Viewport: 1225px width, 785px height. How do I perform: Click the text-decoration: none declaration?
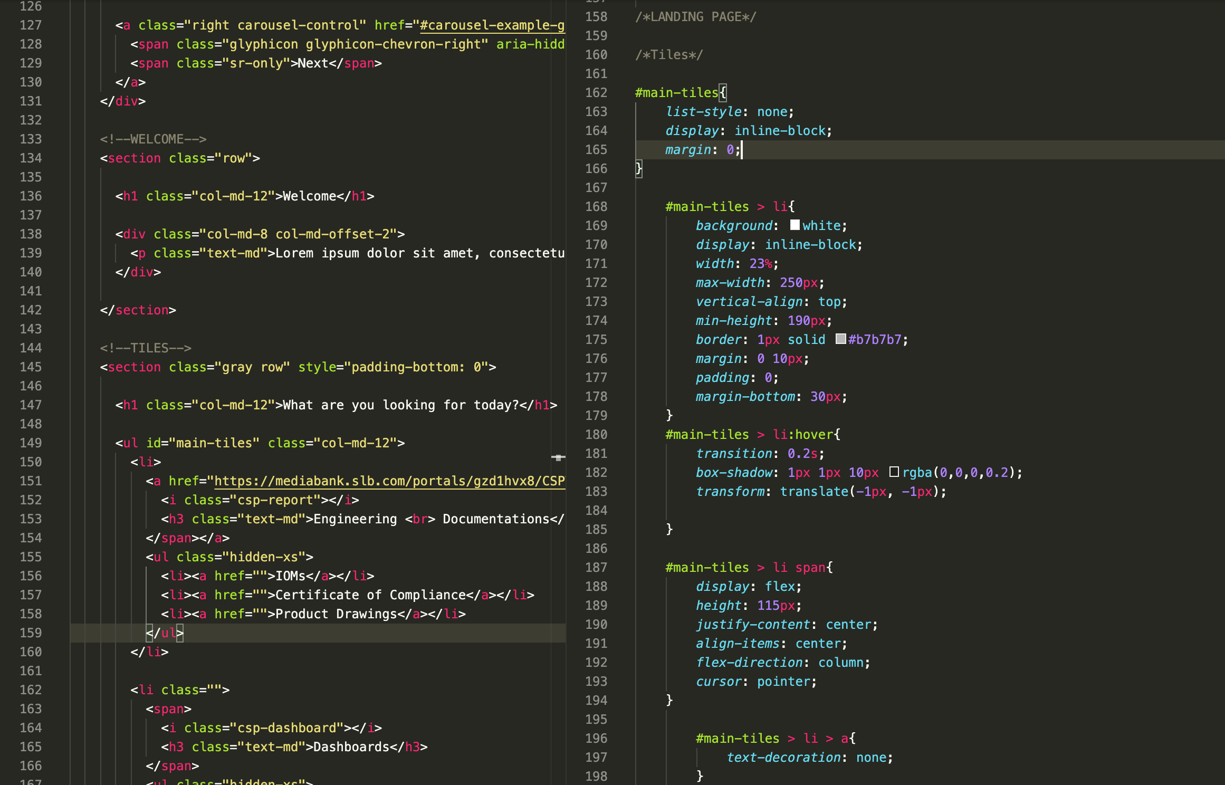pos(810,758)
